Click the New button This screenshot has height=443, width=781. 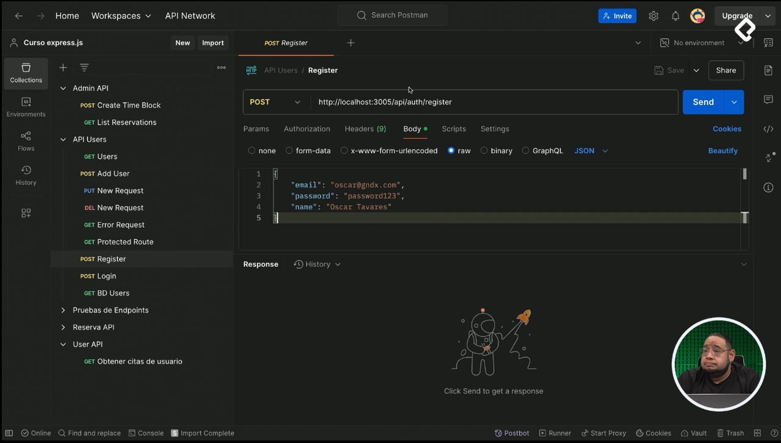[182, 43]
